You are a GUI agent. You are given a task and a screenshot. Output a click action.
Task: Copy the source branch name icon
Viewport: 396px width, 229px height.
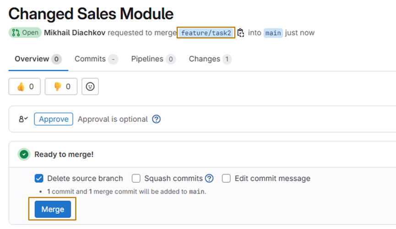click(241, 33)
